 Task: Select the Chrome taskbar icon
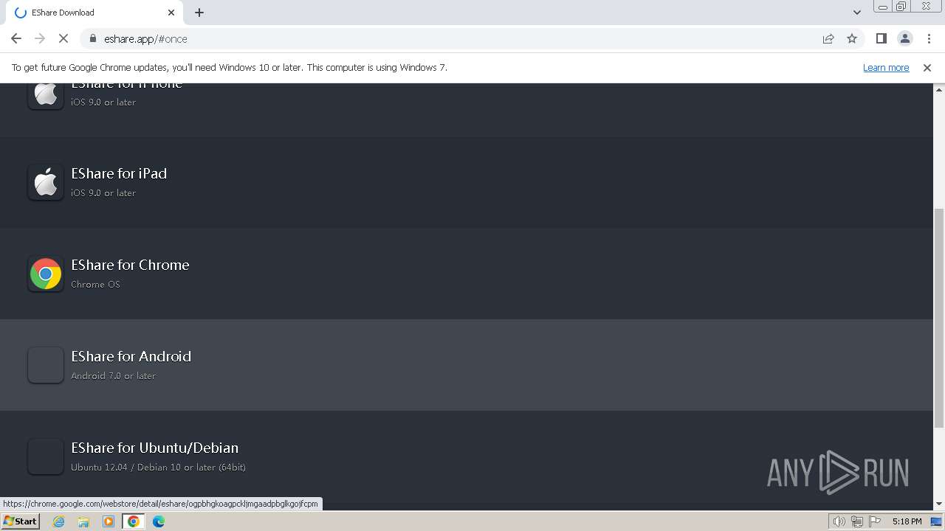tap(134, 521)
